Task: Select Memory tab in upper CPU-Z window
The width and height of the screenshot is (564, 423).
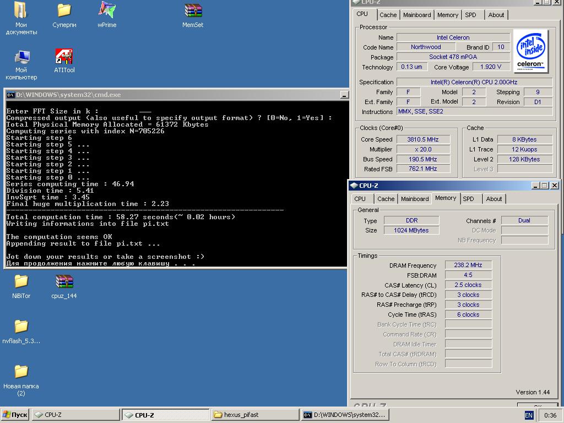Action: 447,15
